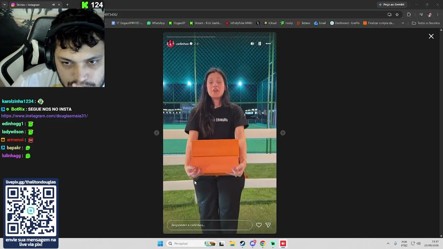Open the douglasmaia31 Instagram link in chat
The image size is (443, 249).
pos(45,116)
